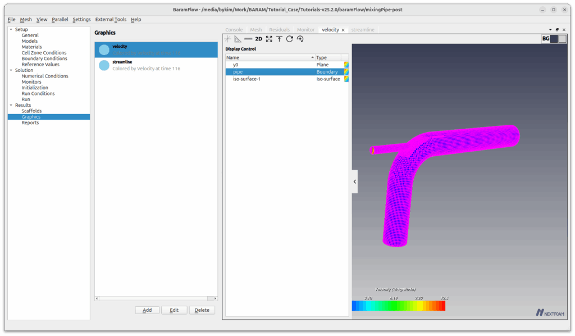Open Boundary Conditions
Screen dimensions: 575x336
(x=44, y=58)
